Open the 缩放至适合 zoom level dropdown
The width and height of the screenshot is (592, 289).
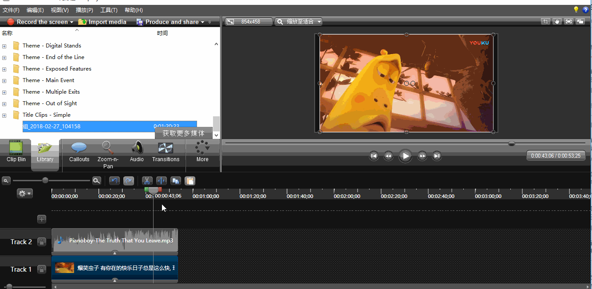point(299,21)
